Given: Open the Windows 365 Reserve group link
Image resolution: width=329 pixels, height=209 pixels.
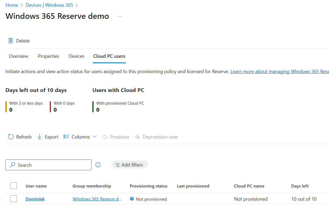Looking at the screenshot, I should click(97, 199).
